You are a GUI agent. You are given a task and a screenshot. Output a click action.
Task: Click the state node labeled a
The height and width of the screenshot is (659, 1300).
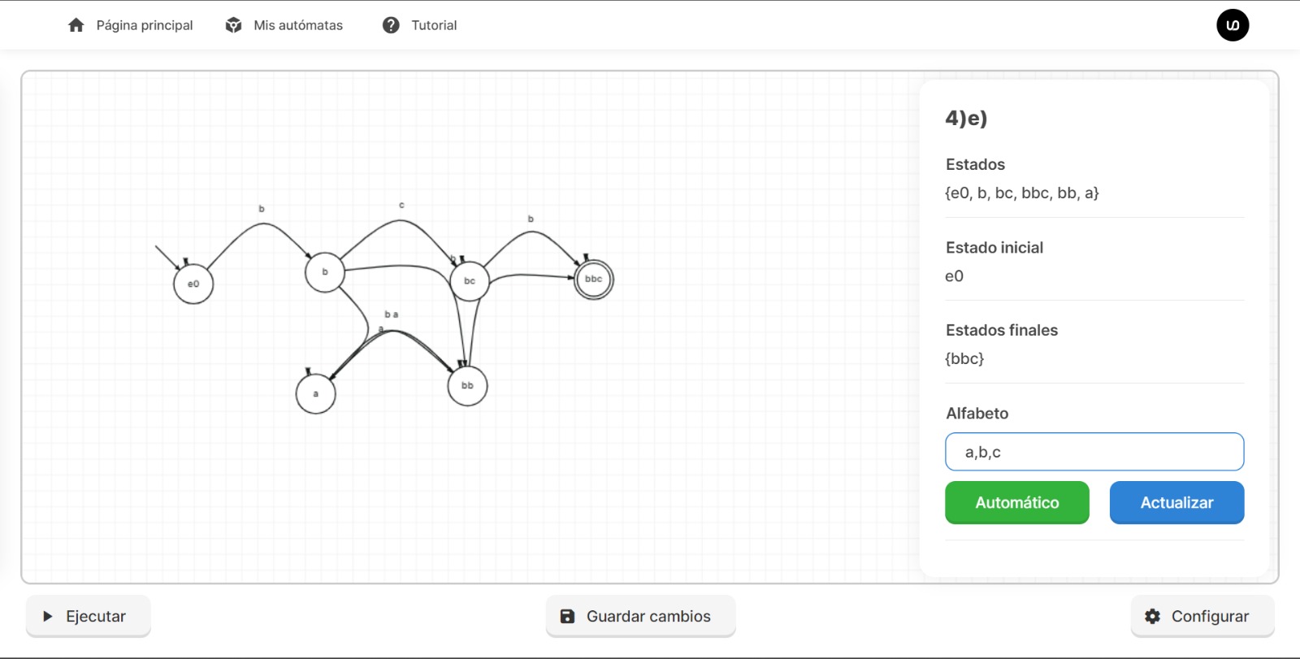316,394
